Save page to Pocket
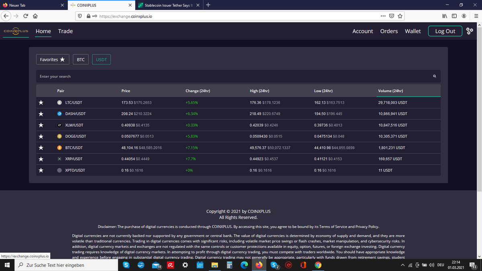 tap(392, 16)
